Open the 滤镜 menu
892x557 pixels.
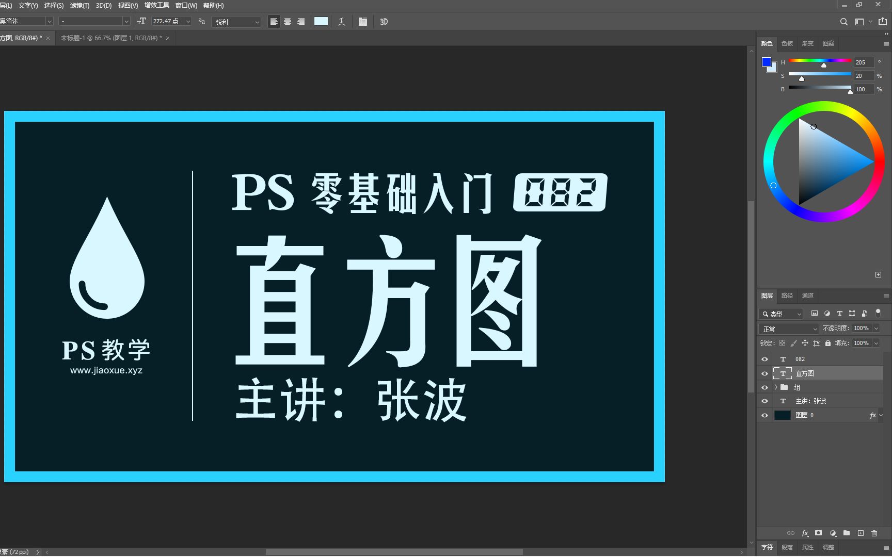click(x=79, y=5)
